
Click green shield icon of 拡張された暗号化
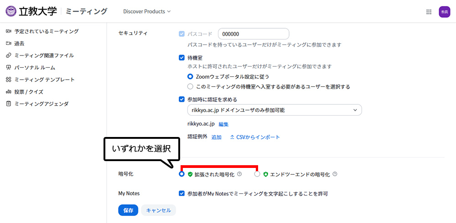[190, 174]
